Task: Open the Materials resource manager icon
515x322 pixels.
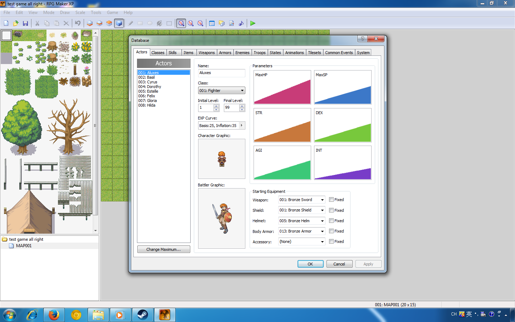Action: [222, 23]
